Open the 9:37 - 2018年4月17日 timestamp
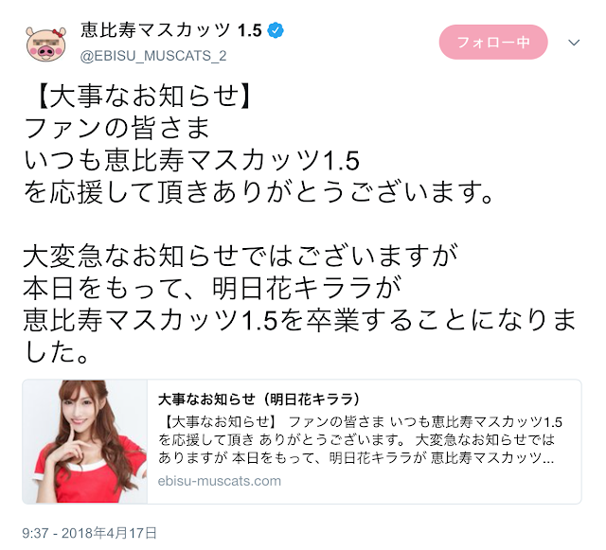The image size is (606, 550). 89,533
